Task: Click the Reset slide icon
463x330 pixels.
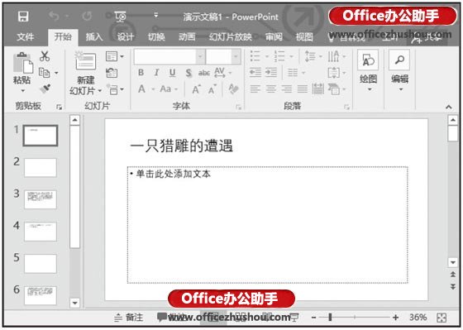Action: click(112, 73)
